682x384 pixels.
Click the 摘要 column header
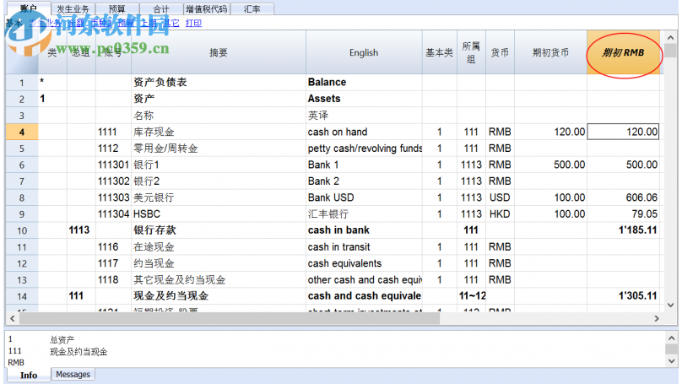(219, 52)
